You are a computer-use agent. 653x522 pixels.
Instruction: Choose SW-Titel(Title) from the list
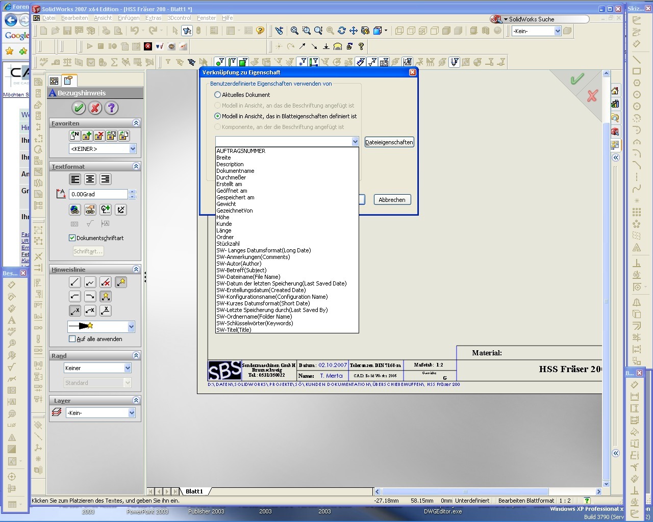287,330
